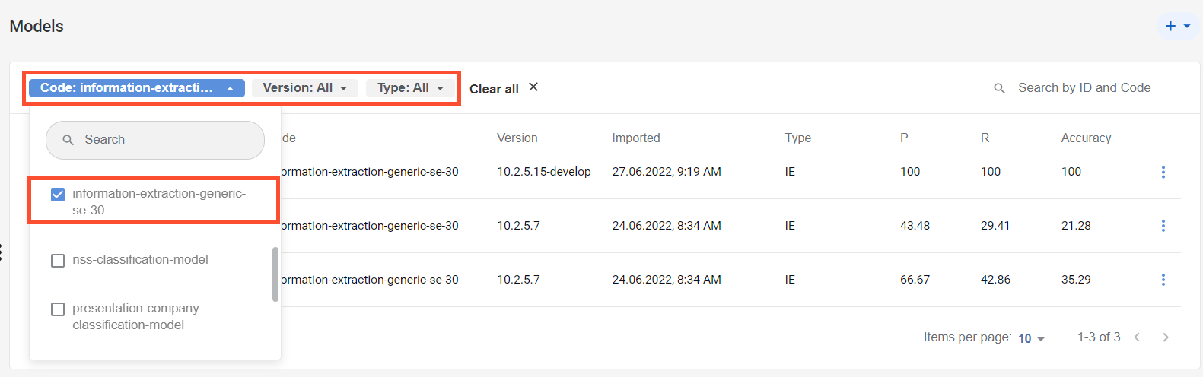Viewport: 1203px width, 377px height.
Task: Sort by the Imported column header
Action: pos(636,138)
